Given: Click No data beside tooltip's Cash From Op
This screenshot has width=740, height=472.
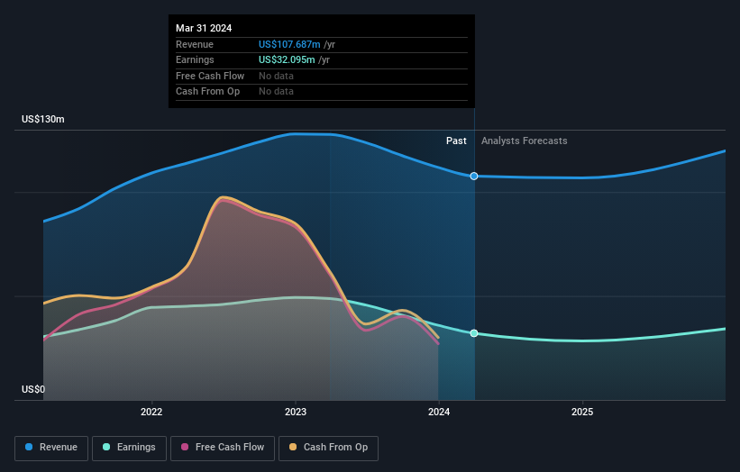Looking at the screenshot, I should 276,92.
